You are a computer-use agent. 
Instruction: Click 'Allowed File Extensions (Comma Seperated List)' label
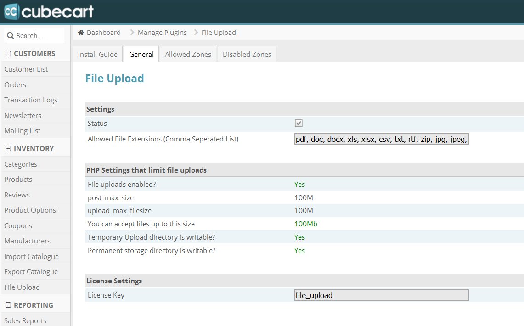pyautogui.click(x=163, y=139)
